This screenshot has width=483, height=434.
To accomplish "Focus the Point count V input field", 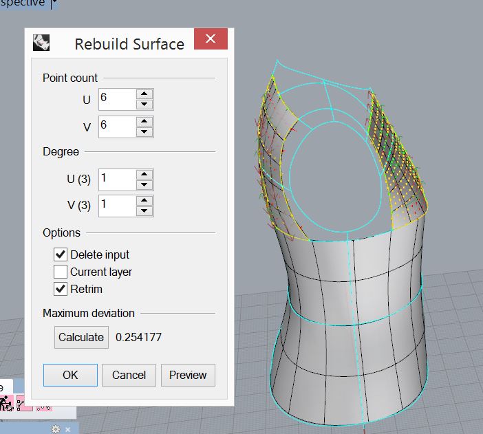I will pos(118,127).
